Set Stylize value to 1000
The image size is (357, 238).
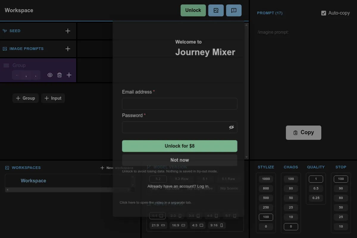(266, 179)
